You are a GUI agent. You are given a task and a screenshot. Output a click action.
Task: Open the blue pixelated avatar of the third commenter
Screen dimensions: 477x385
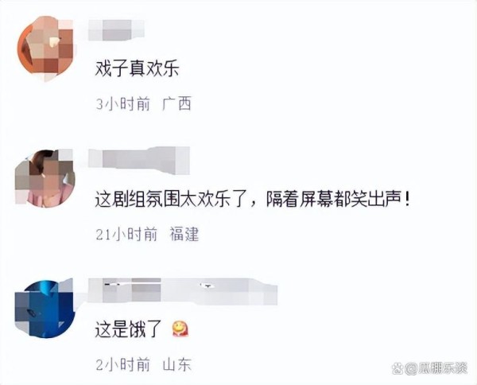pyautogui.click(x=45, y=309)
